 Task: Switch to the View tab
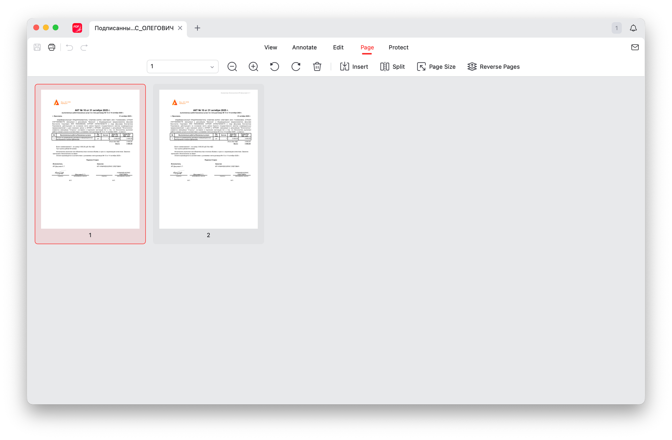270,47
